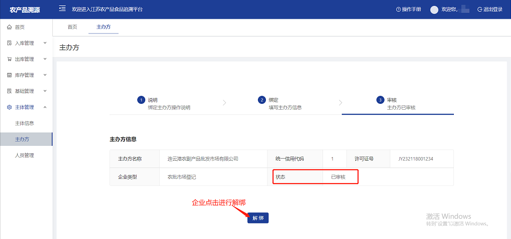Open 人员管理 in the sidebar
This screenshot has width=511, height=239.
25,155
